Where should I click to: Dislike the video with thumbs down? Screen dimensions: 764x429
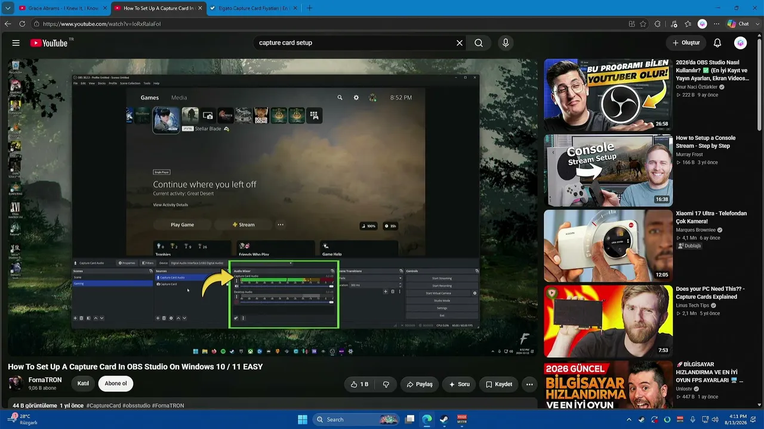pyautogui.click(x=386, y=384)
